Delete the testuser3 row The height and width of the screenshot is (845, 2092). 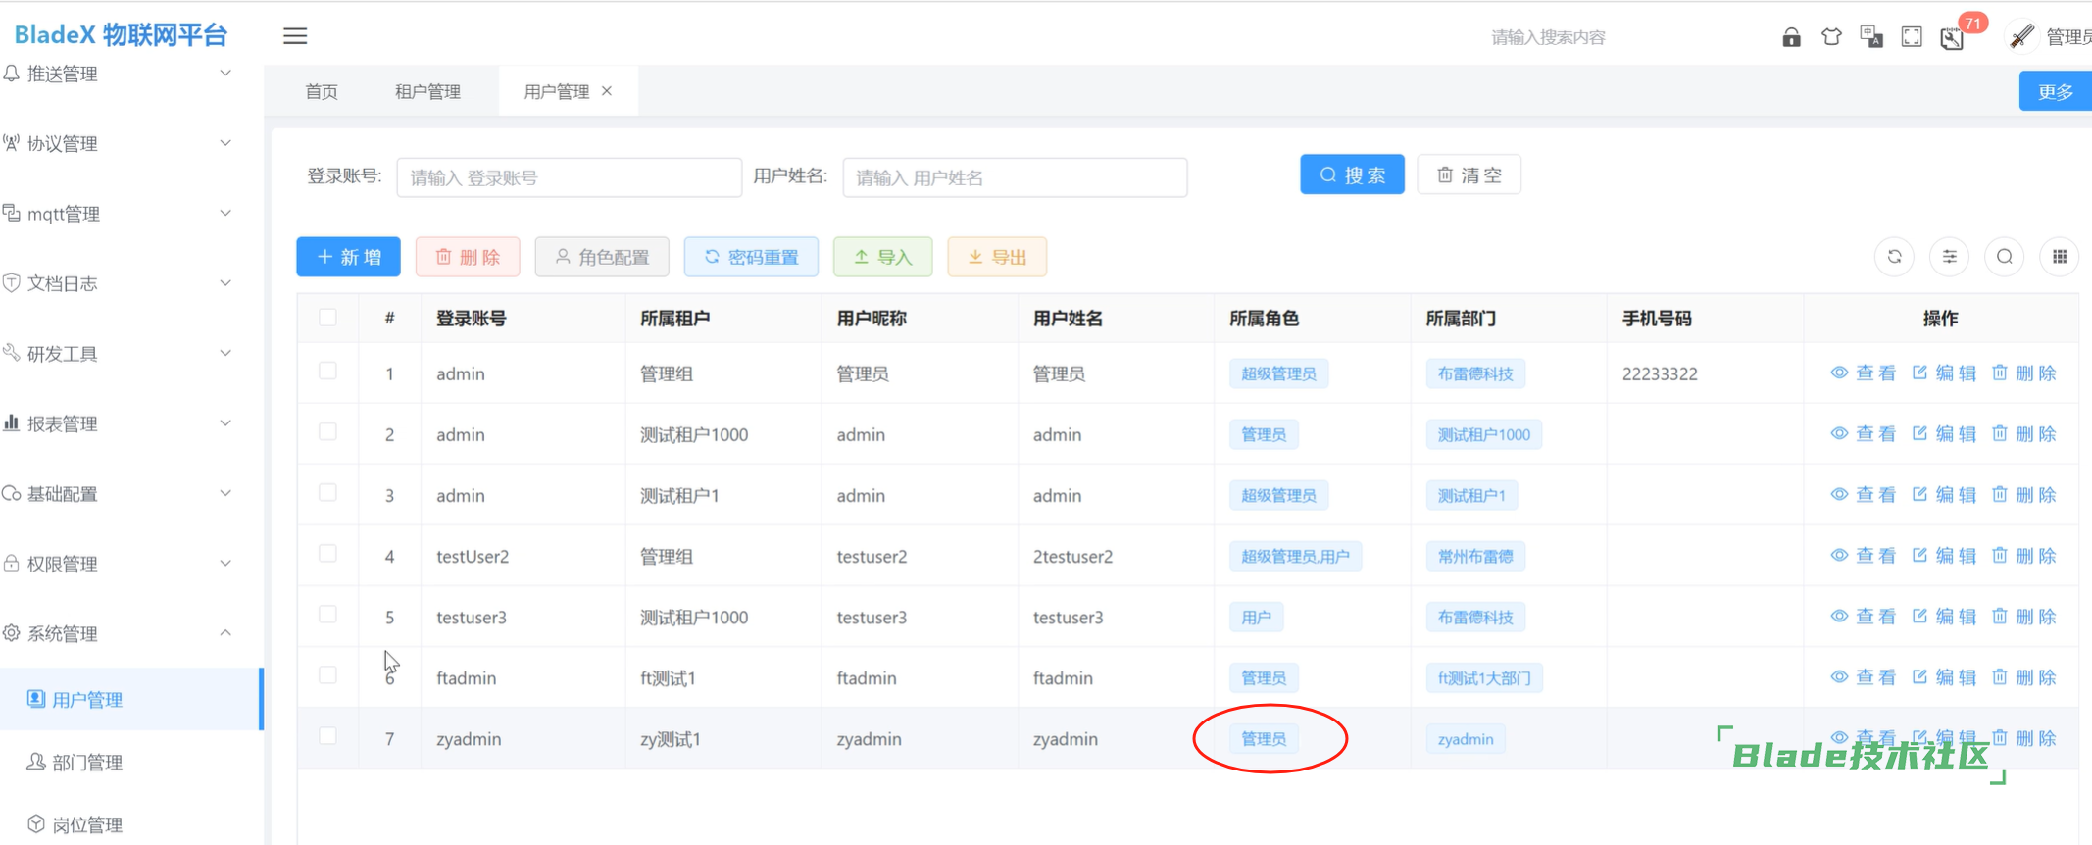tap(2023, 617)
